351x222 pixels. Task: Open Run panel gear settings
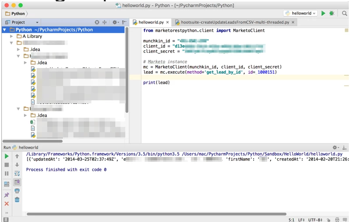coord(336,147)
